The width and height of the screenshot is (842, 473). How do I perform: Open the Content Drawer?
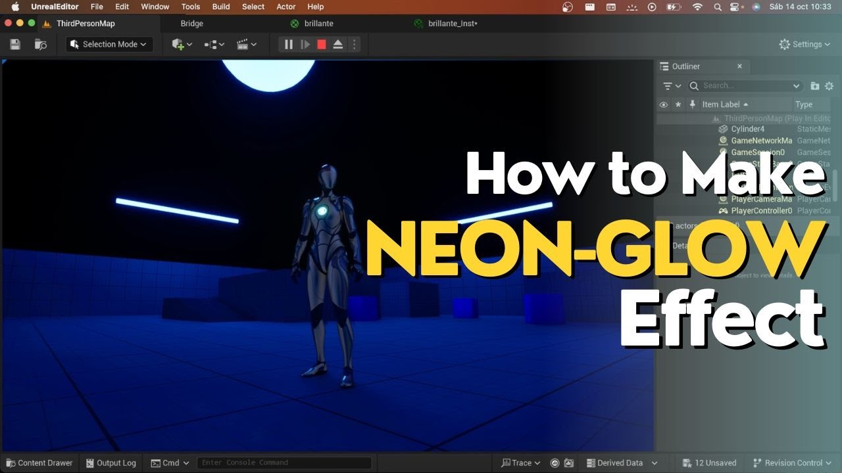pyautogui.click(x=39, y=463)
